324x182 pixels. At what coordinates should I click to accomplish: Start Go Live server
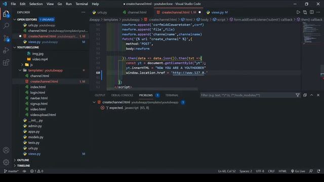298,171
